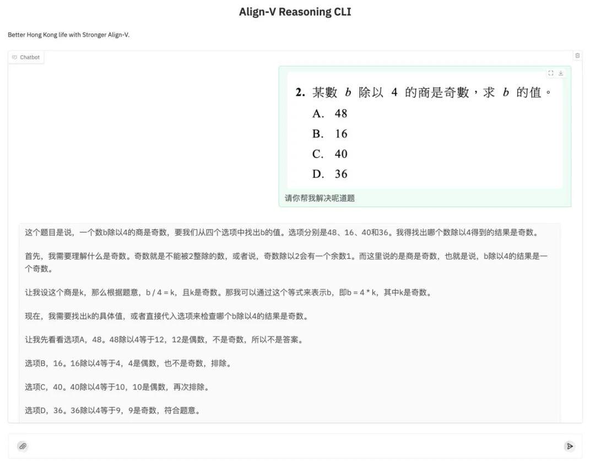Click the paragraph starting '首先，我需要理解'
The width and height of the screenshot is (595, 465).
(x=286, y=262)
